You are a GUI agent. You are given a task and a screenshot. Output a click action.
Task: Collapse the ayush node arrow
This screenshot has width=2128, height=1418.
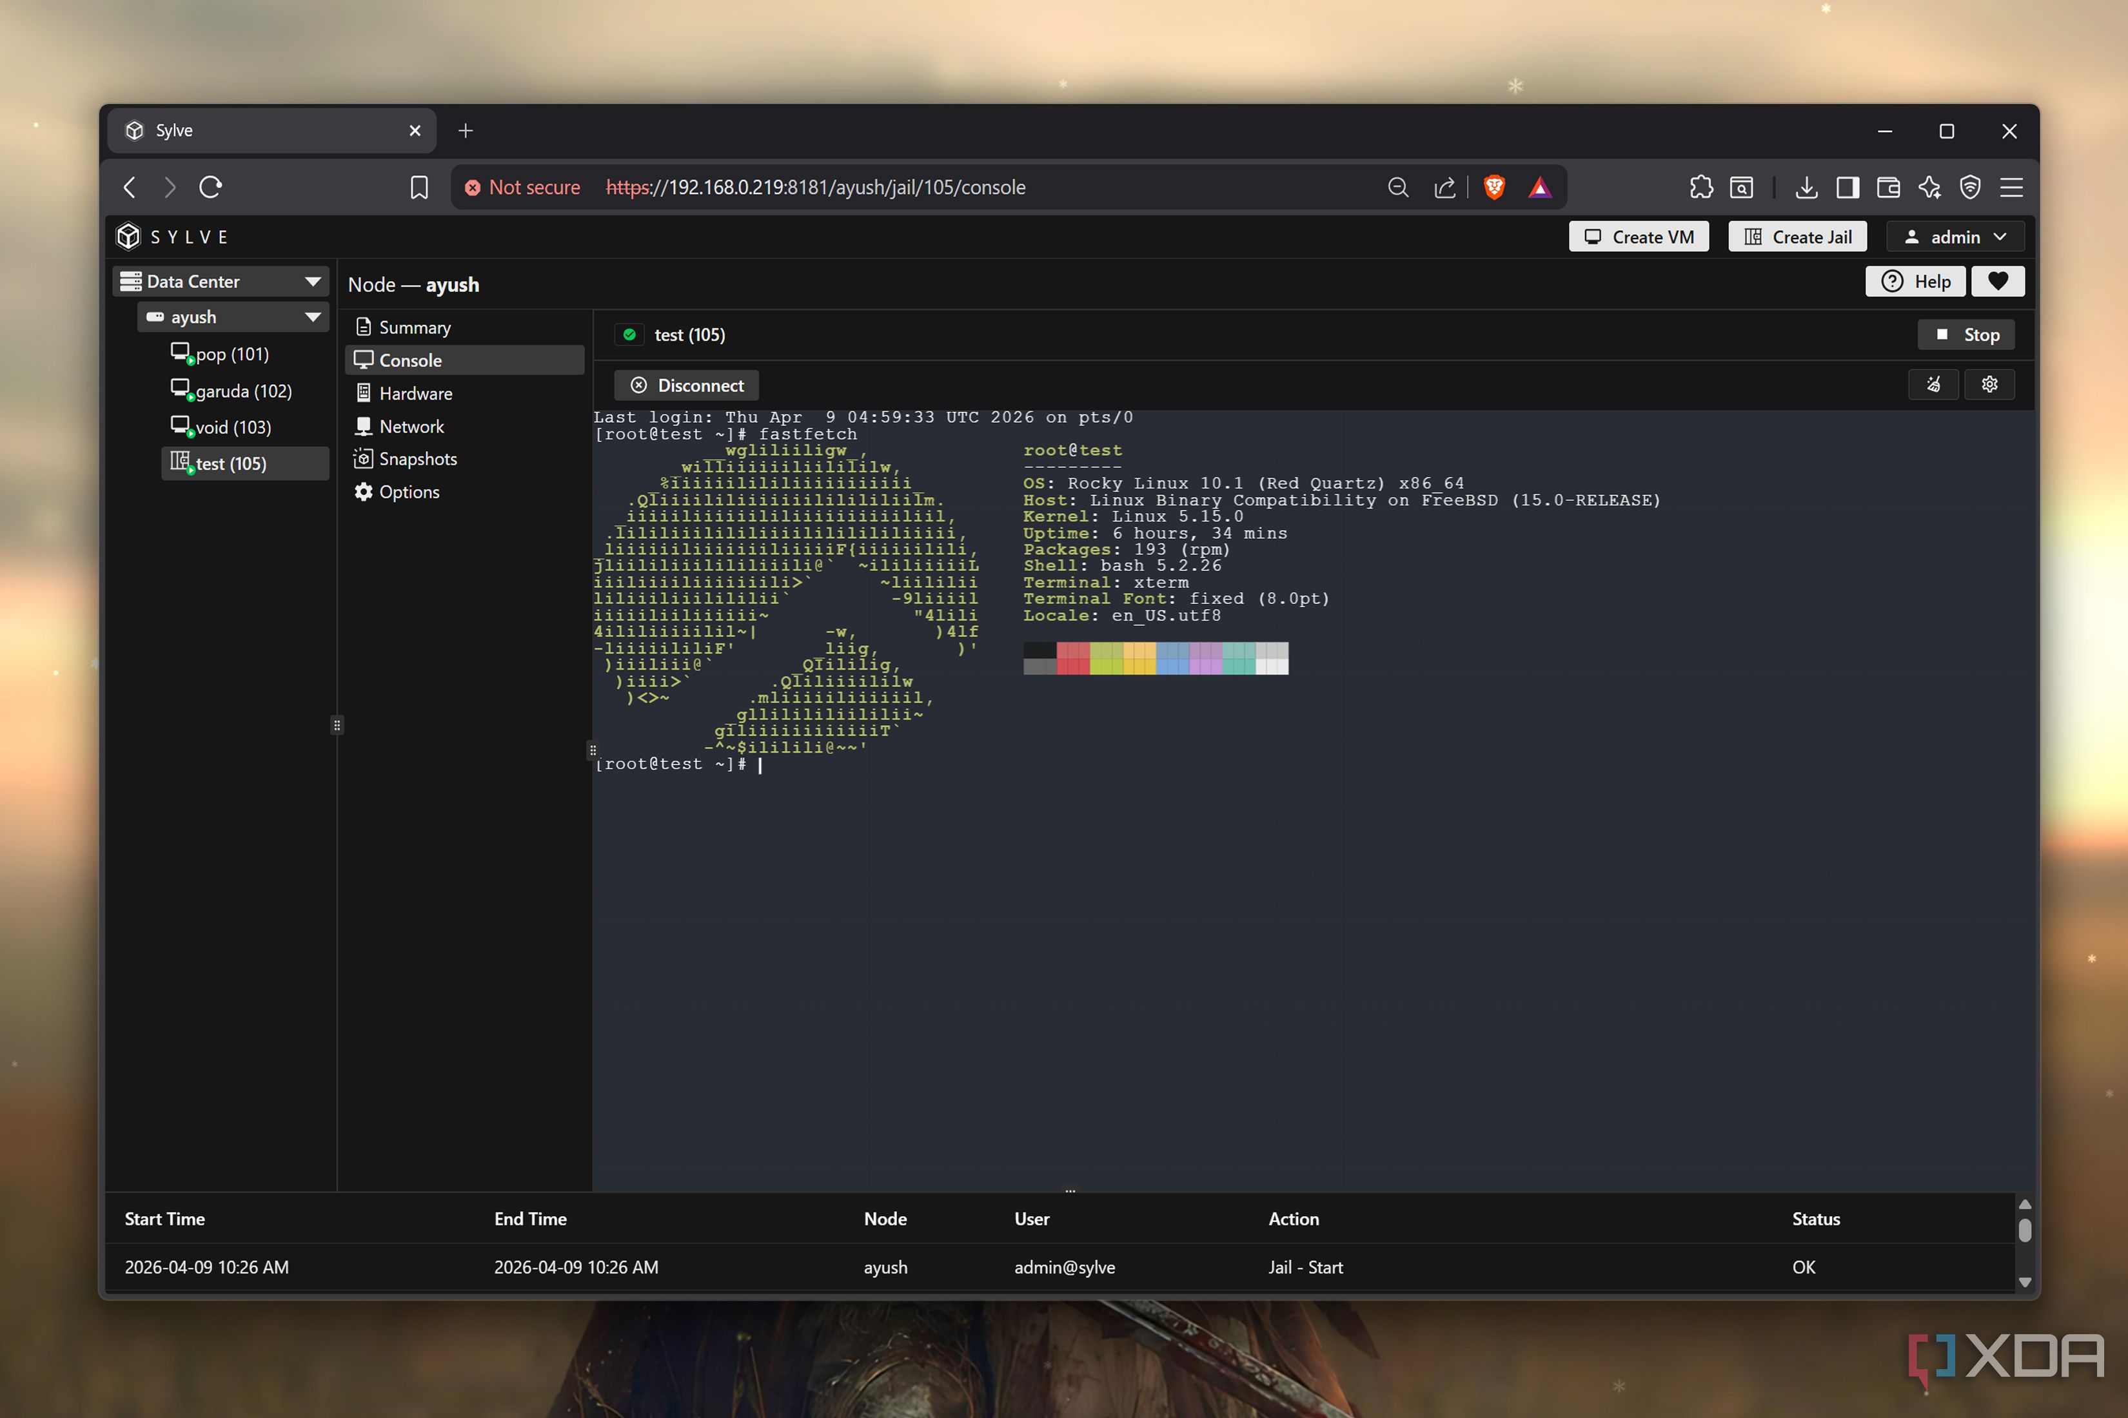coord(313,317)
